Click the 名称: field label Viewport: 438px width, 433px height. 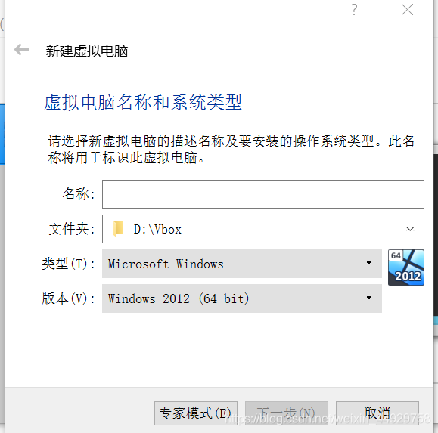coord(79,193)
